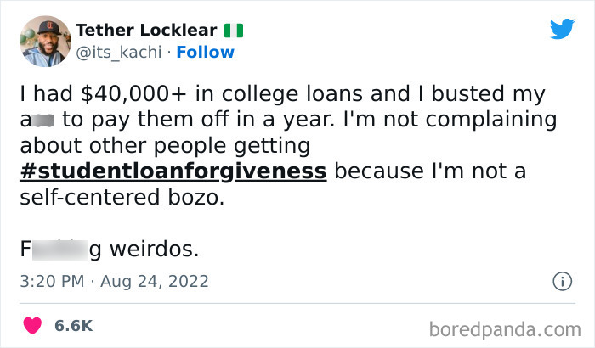Click the 3:20 PM timestamp
This screenshot has height=348, width=595.
[50, 280]
